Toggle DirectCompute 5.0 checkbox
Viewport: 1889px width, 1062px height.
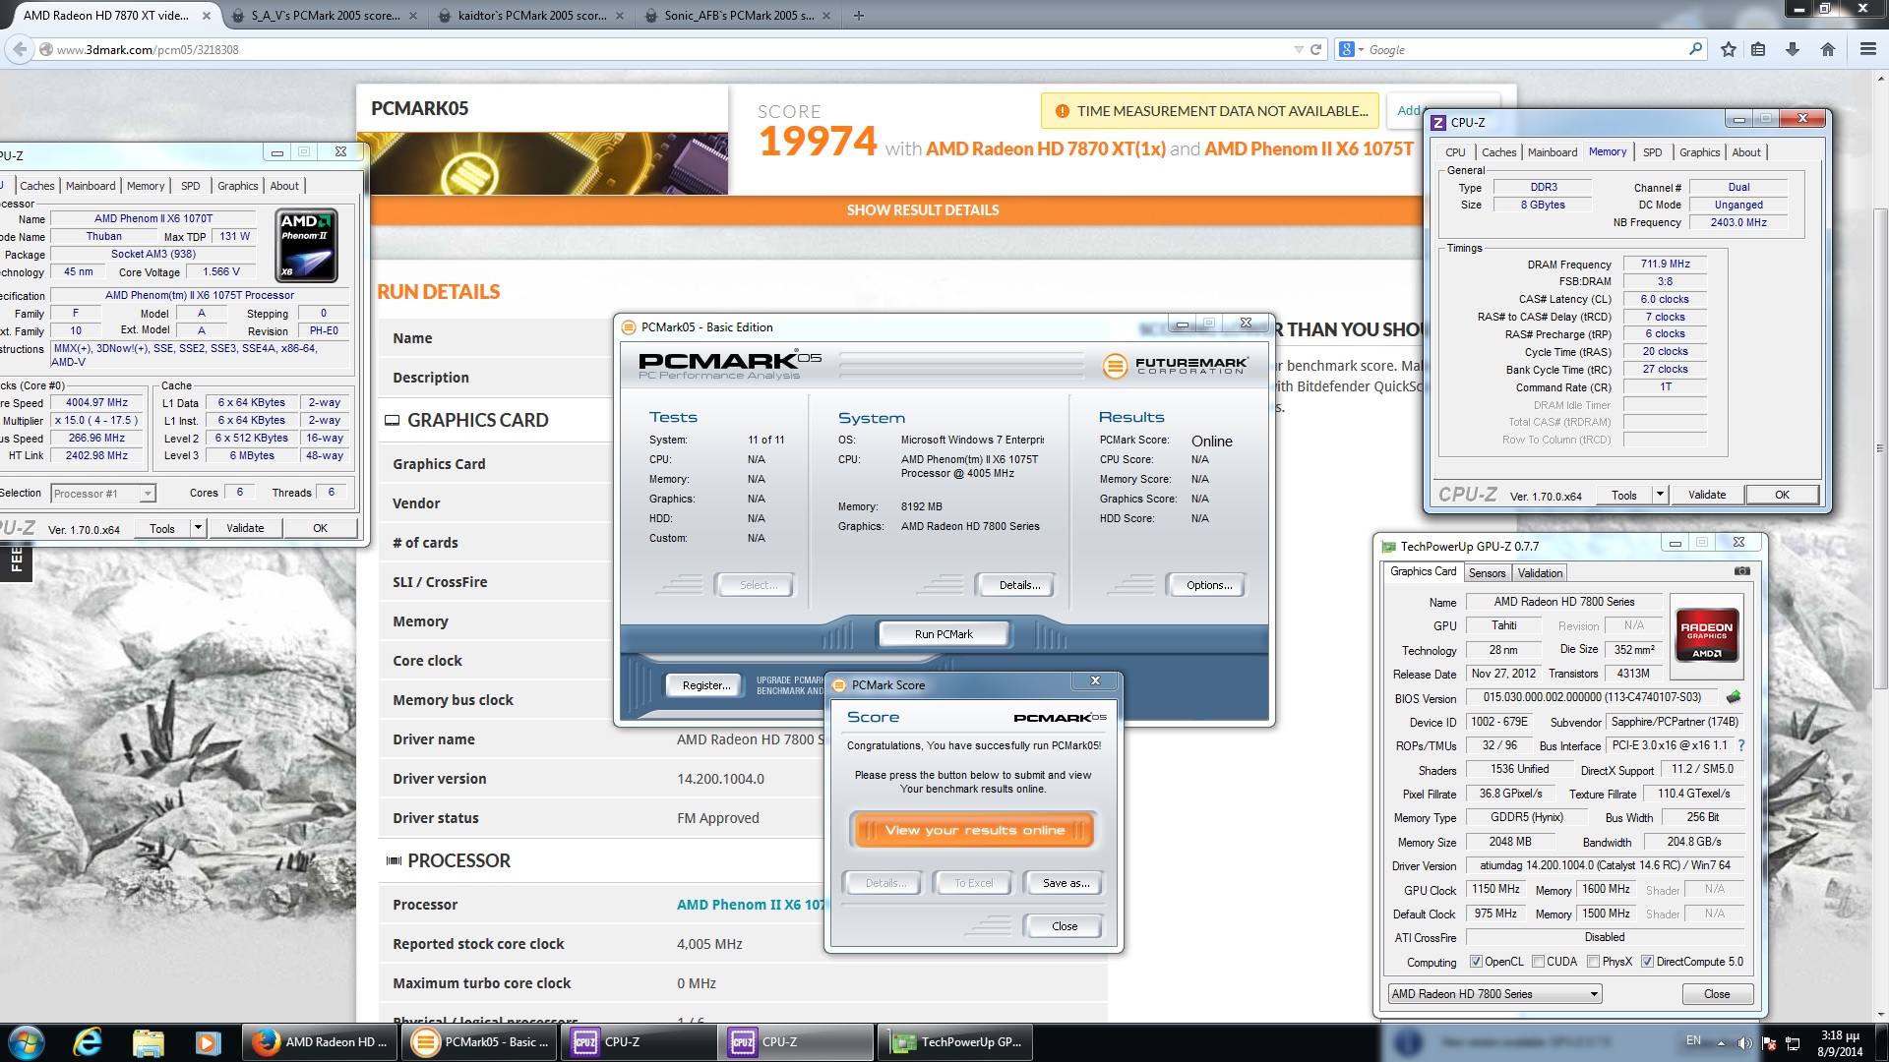[1647, 962]
